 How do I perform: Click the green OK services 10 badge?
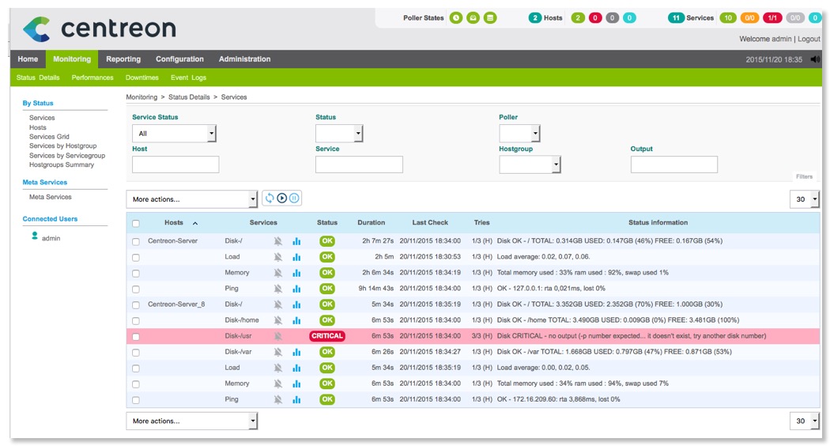[728, 18]
